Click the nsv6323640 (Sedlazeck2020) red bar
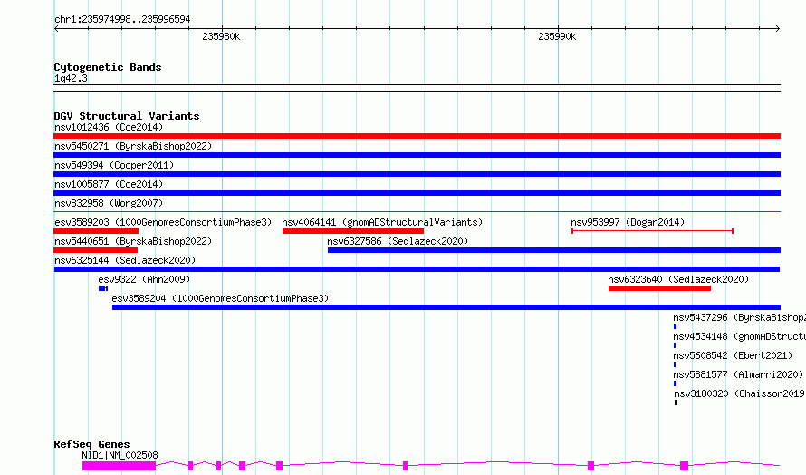The image size is (806, 475). point(659,288)
